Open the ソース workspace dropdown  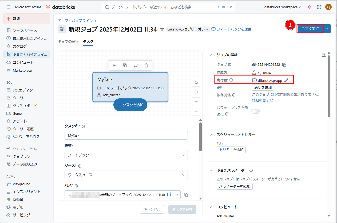pyautogui.click(x=126, y=175)
